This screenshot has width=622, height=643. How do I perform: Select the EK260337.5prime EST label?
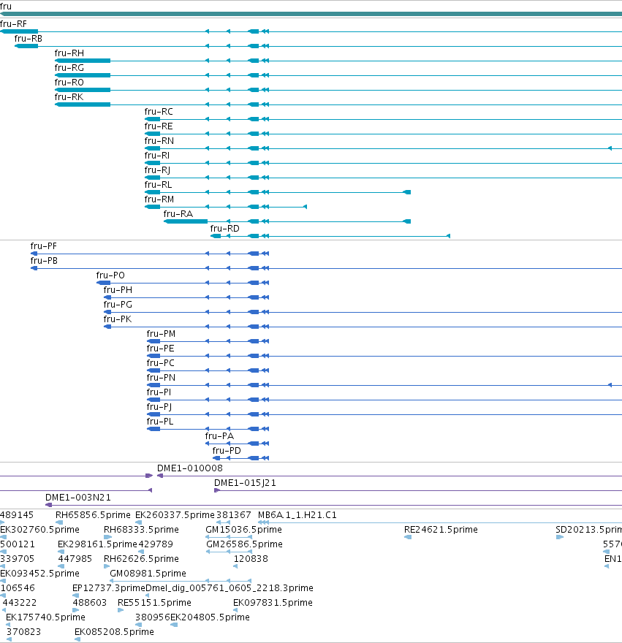[175, 515]
